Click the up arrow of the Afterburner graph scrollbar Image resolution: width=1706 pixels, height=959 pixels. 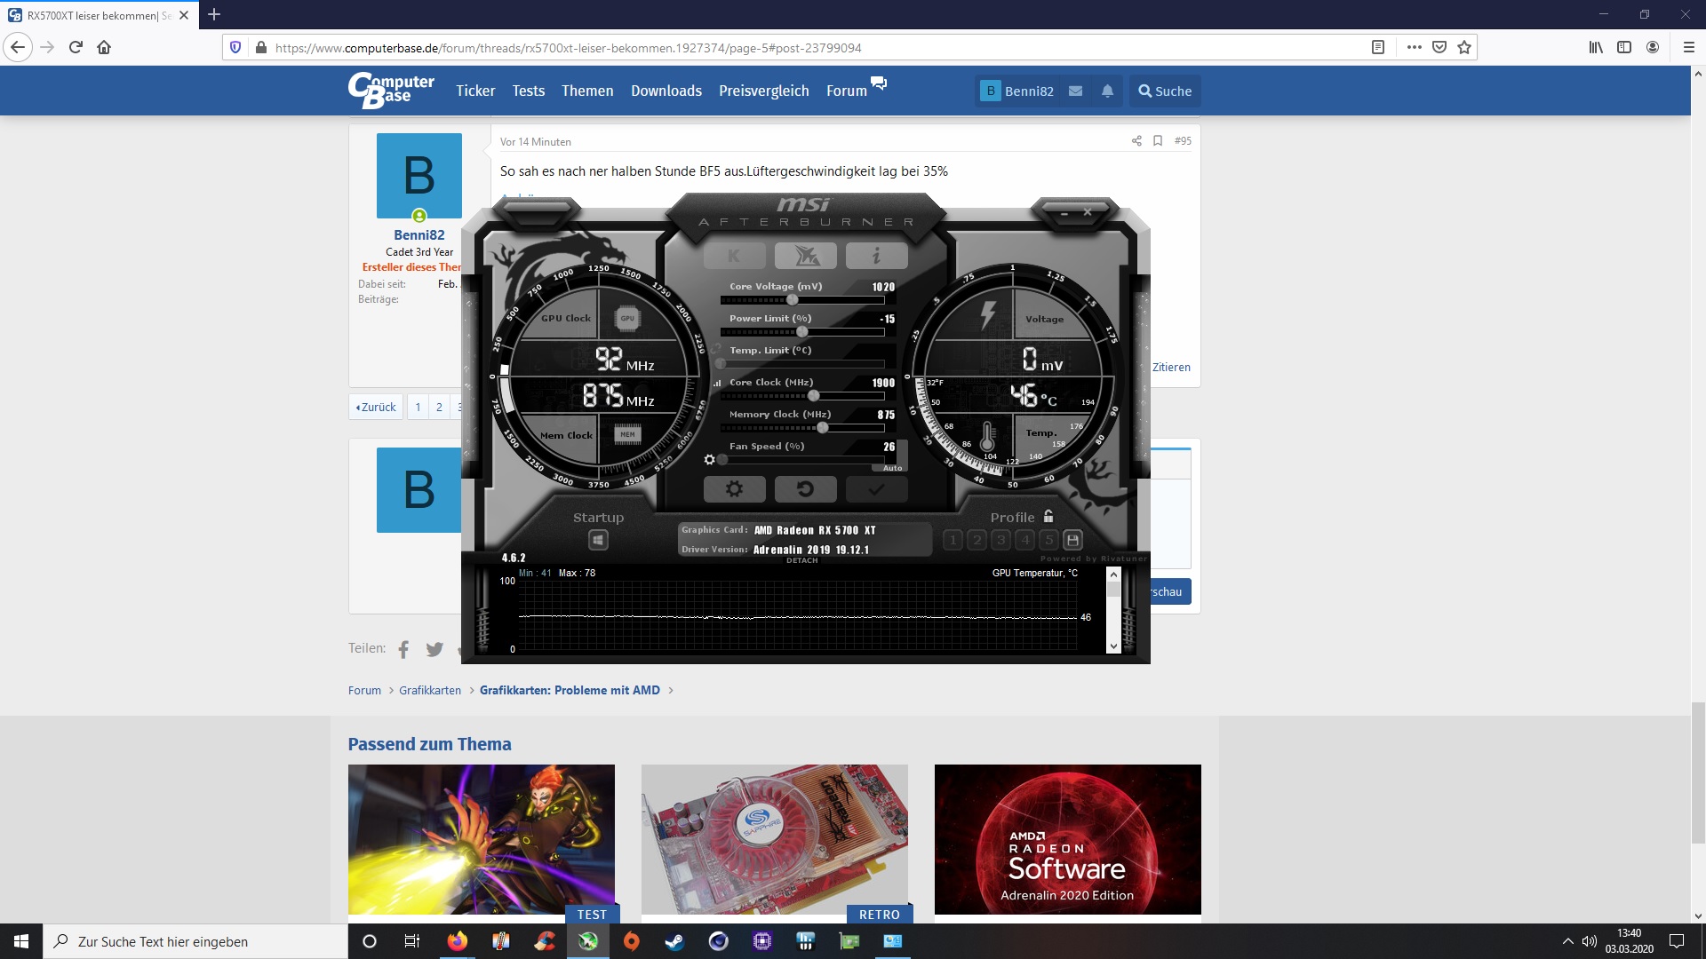pos(1113,575)
